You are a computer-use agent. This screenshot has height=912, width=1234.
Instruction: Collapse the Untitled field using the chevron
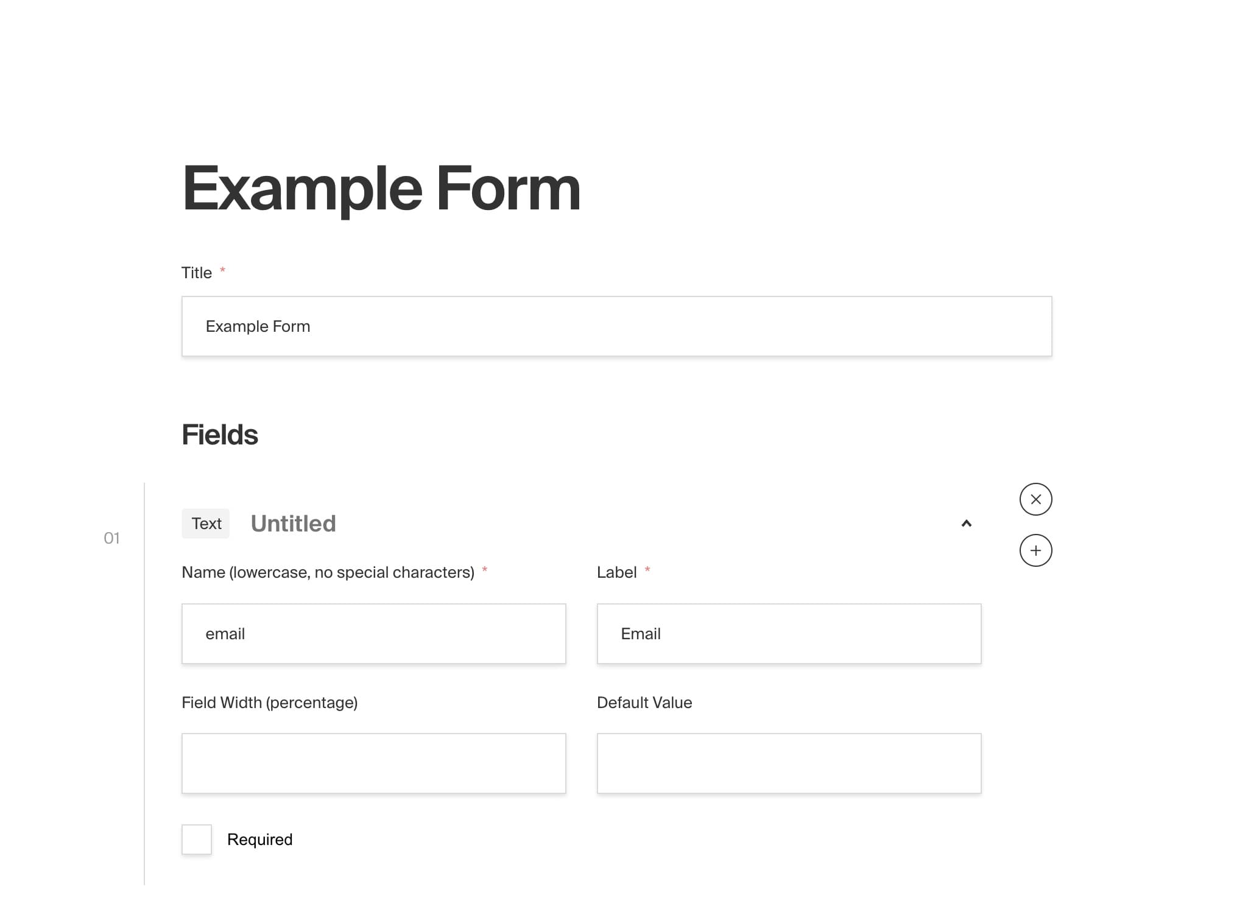click(x=967, y=524)
